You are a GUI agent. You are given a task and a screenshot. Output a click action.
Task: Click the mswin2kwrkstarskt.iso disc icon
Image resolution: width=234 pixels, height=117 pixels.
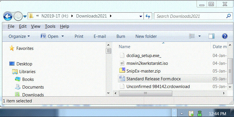click(122, 63)
